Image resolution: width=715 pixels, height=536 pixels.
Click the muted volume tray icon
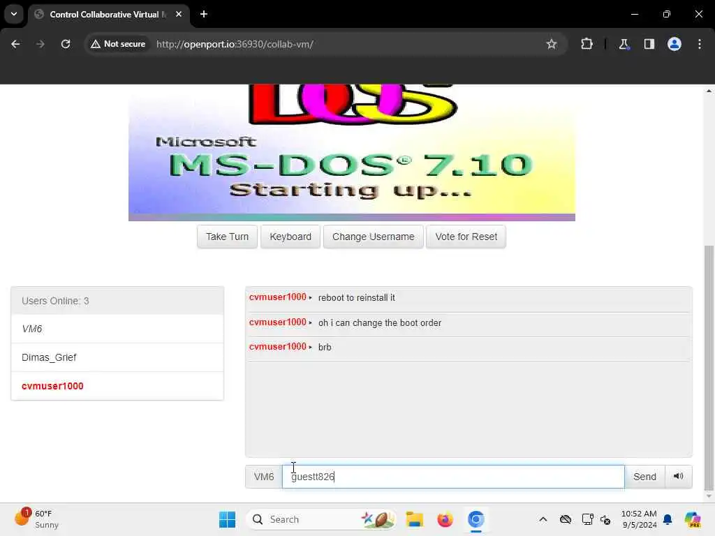point(605,519)
